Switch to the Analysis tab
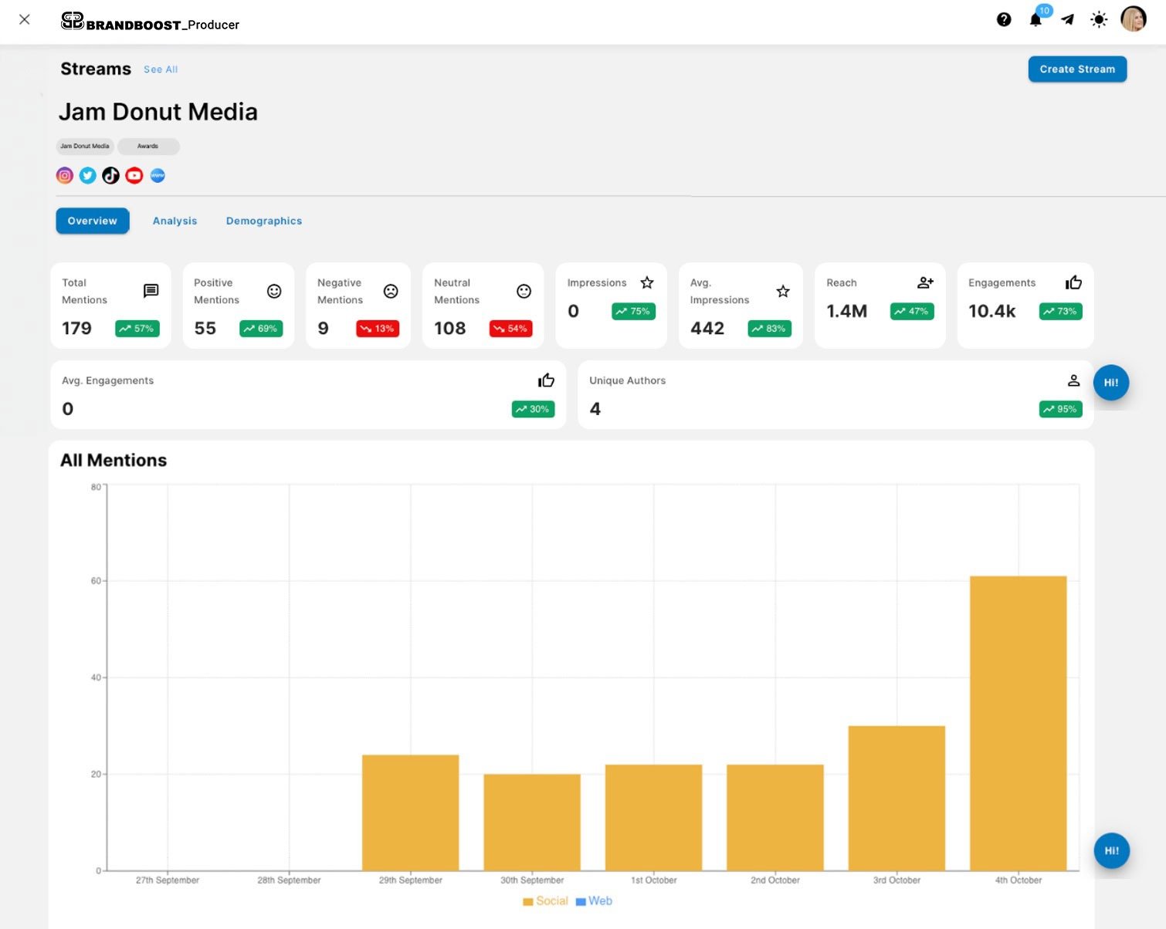Viewport: 1166px width, 929px height. pos(175,221)
